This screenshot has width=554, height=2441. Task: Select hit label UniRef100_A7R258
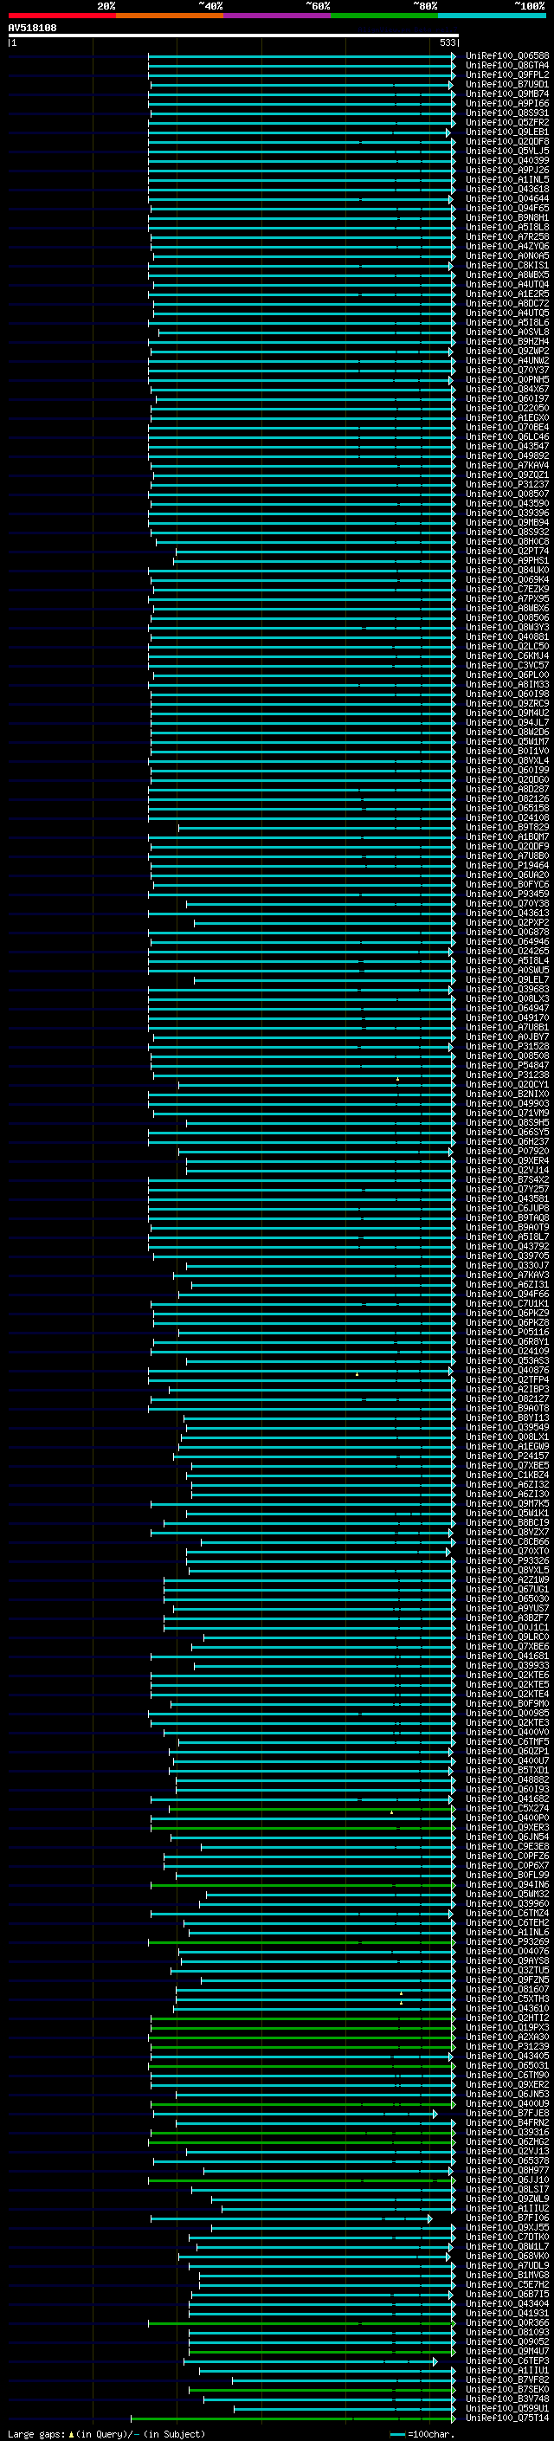(507, 237)
